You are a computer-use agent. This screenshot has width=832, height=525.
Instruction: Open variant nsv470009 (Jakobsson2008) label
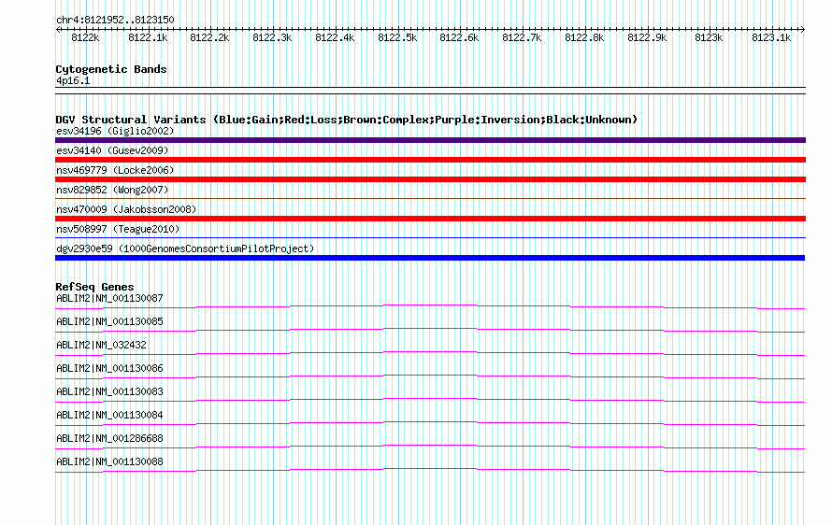pos(126,209)
